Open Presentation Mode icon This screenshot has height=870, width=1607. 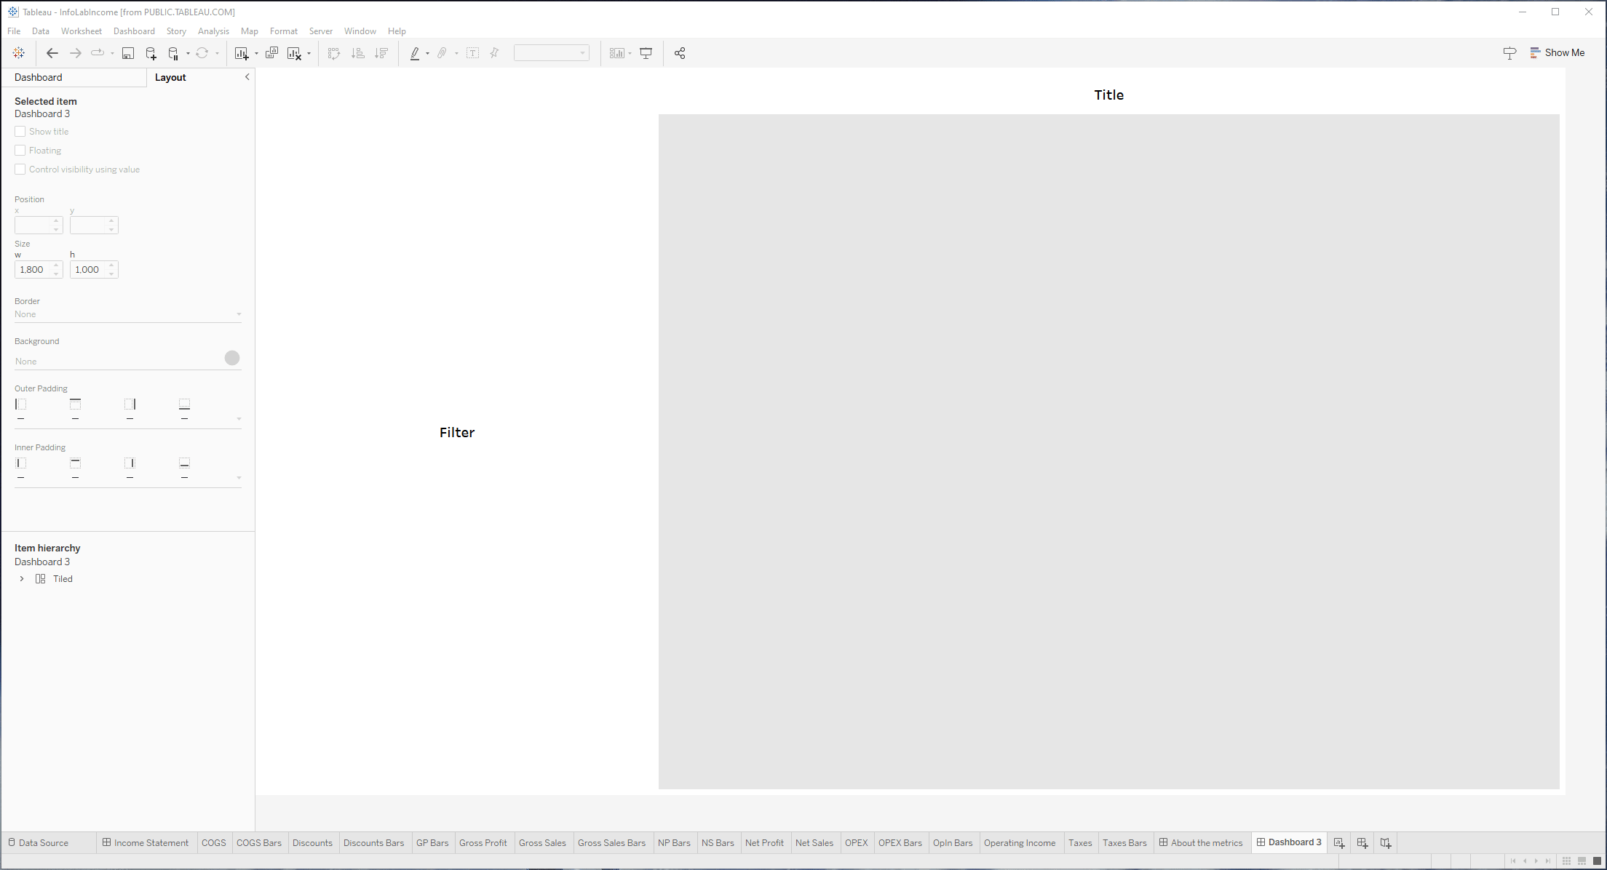point(646,53)
